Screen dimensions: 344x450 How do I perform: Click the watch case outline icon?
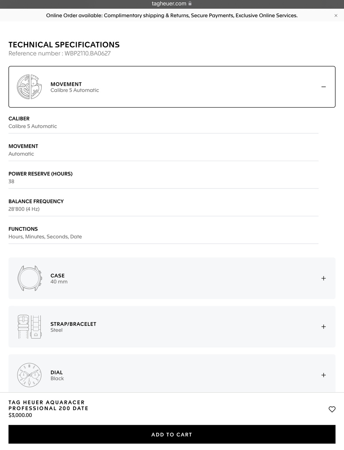click(30, 278)
